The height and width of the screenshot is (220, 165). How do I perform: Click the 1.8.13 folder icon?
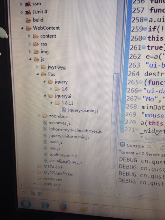point(57,103)
